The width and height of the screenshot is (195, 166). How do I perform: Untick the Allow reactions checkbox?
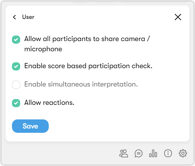point(16,103)
